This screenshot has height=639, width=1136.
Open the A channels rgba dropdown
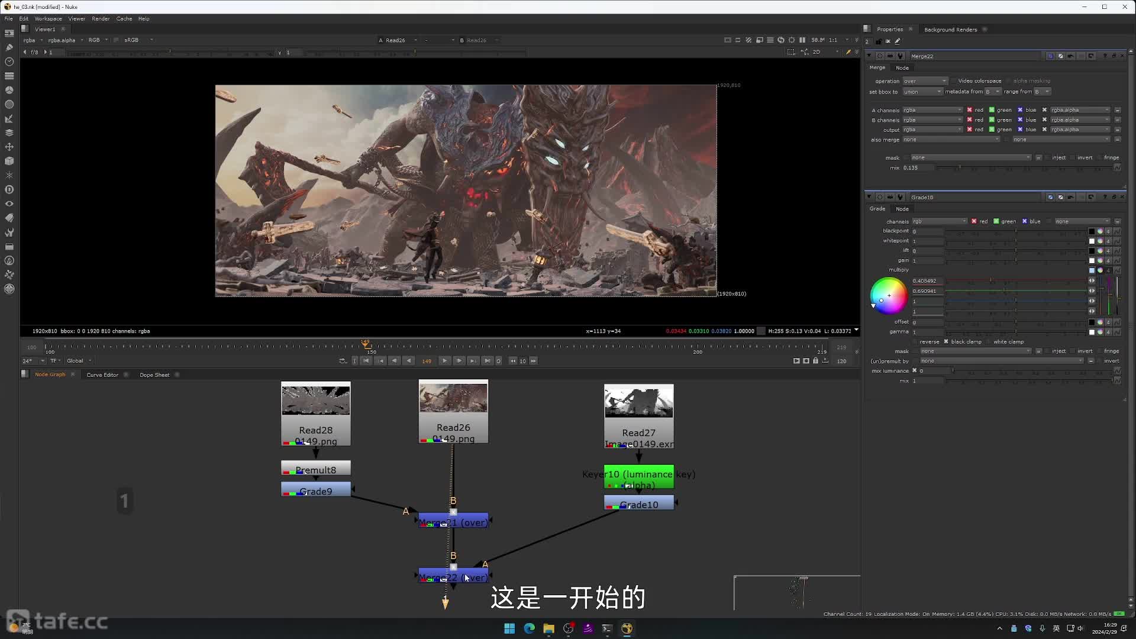tap(933, 110)
